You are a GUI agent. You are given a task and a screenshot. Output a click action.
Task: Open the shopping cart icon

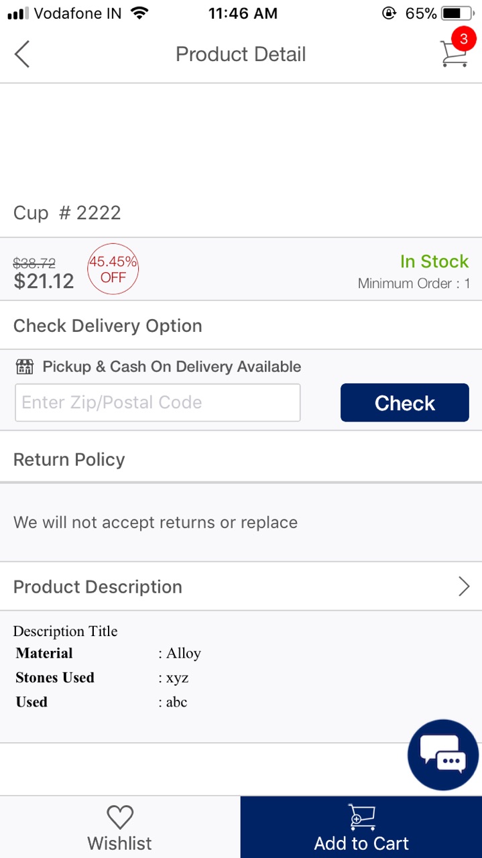[453, 54]
